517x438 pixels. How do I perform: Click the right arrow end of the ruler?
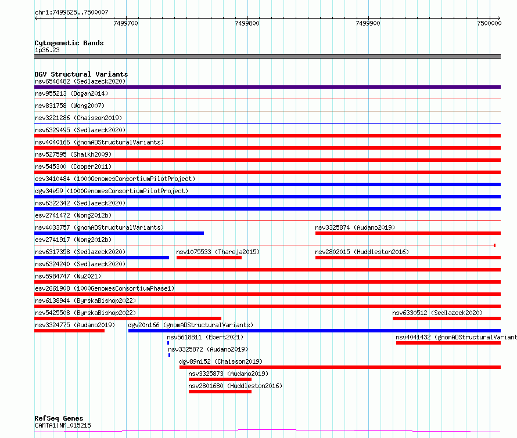click(498, 18)
